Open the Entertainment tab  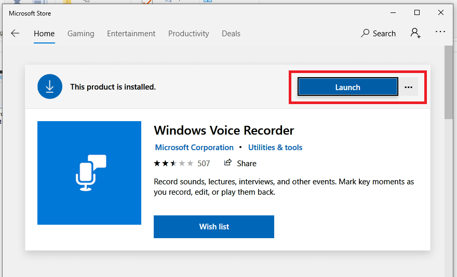coord(131,34)
